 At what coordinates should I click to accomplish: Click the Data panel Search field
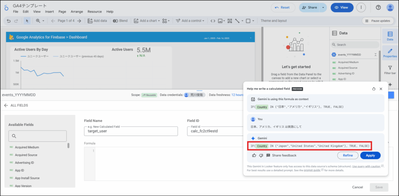355,44
